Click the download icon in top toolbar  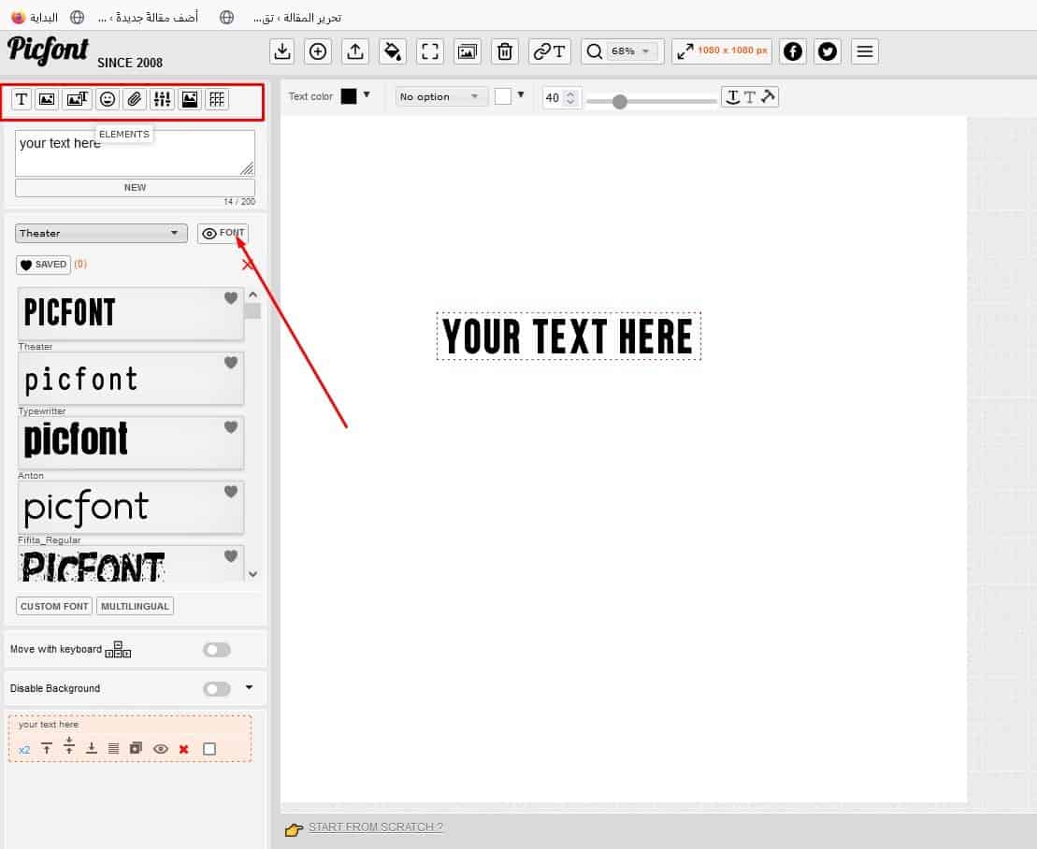point(281,51)
